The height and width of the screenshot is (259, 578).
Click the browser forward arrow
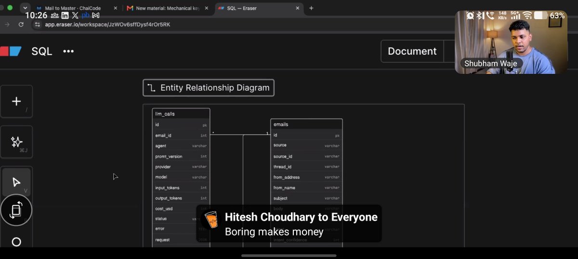click(7, 24)
